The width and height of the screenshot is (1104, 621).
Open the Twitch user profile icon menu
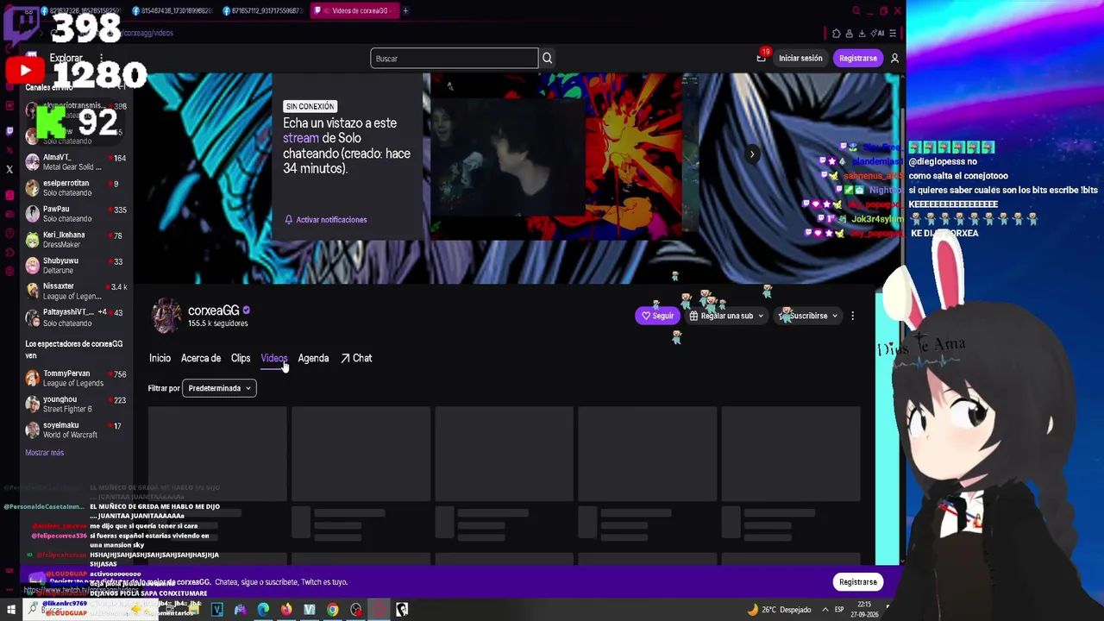coord(894,58)
